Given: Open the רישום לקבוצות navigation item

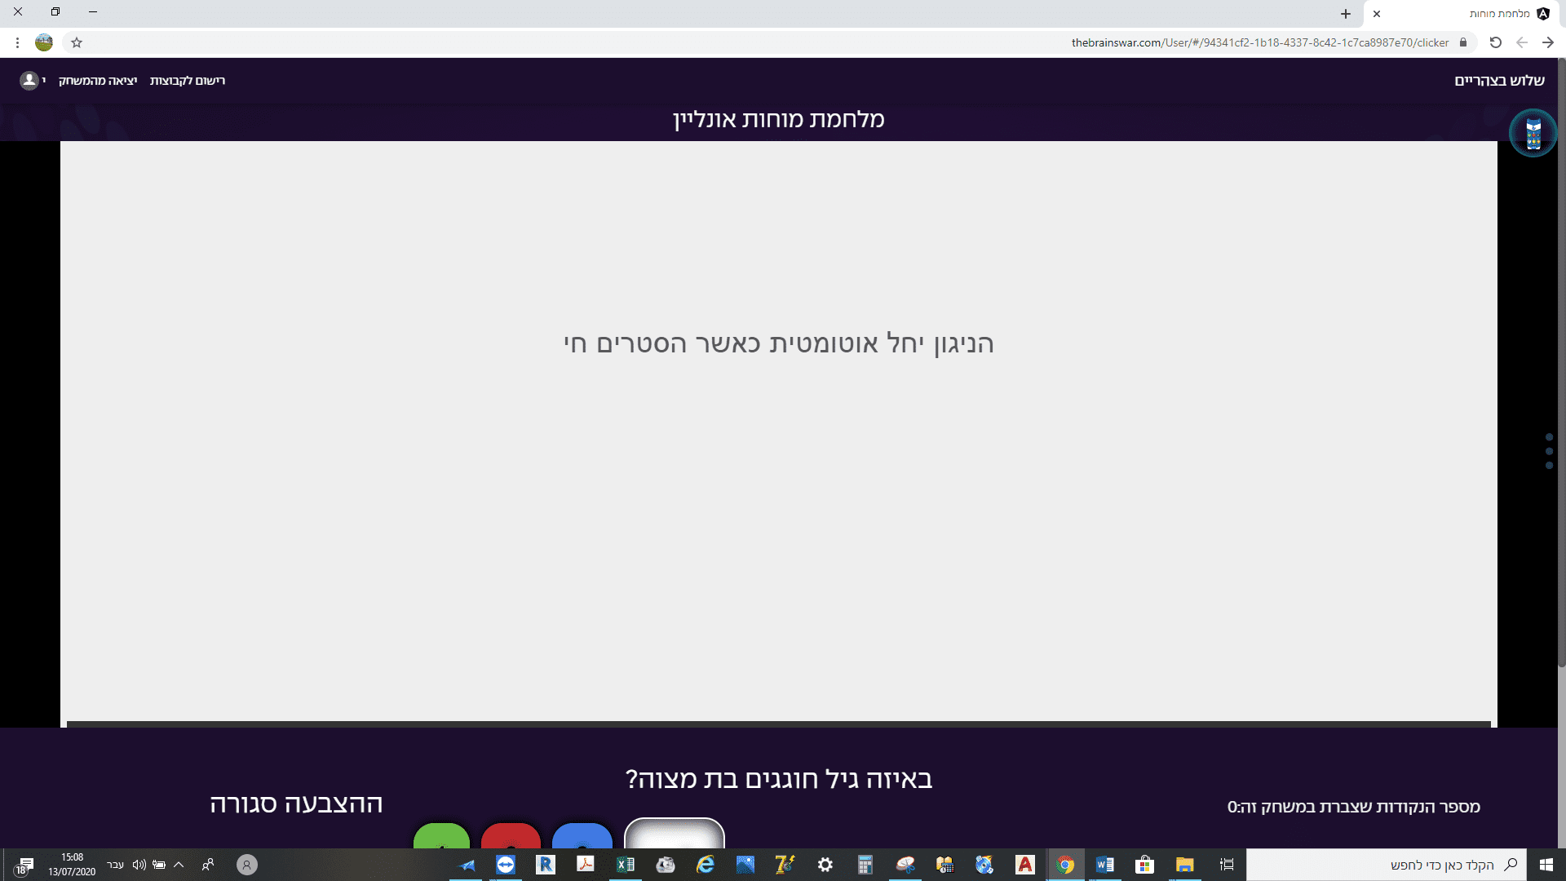Looking at the screenshot, I should click(188, 81).
